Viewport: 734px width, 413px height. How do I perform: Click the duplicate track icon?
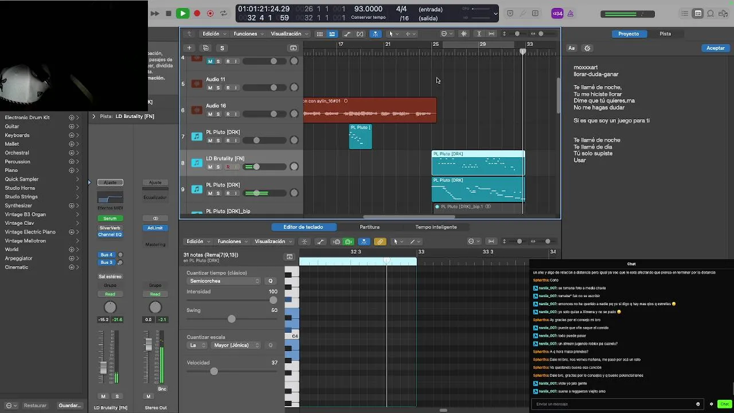click(206, 48)
